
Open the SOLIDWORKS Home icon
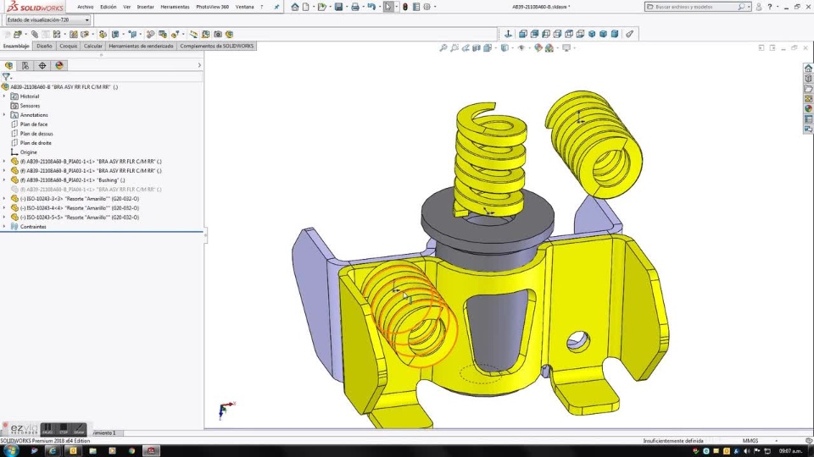[x=294, y=7]
